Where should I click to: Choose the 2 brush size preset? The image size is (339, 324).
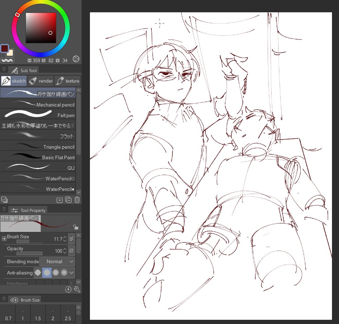tap(53, 314)
